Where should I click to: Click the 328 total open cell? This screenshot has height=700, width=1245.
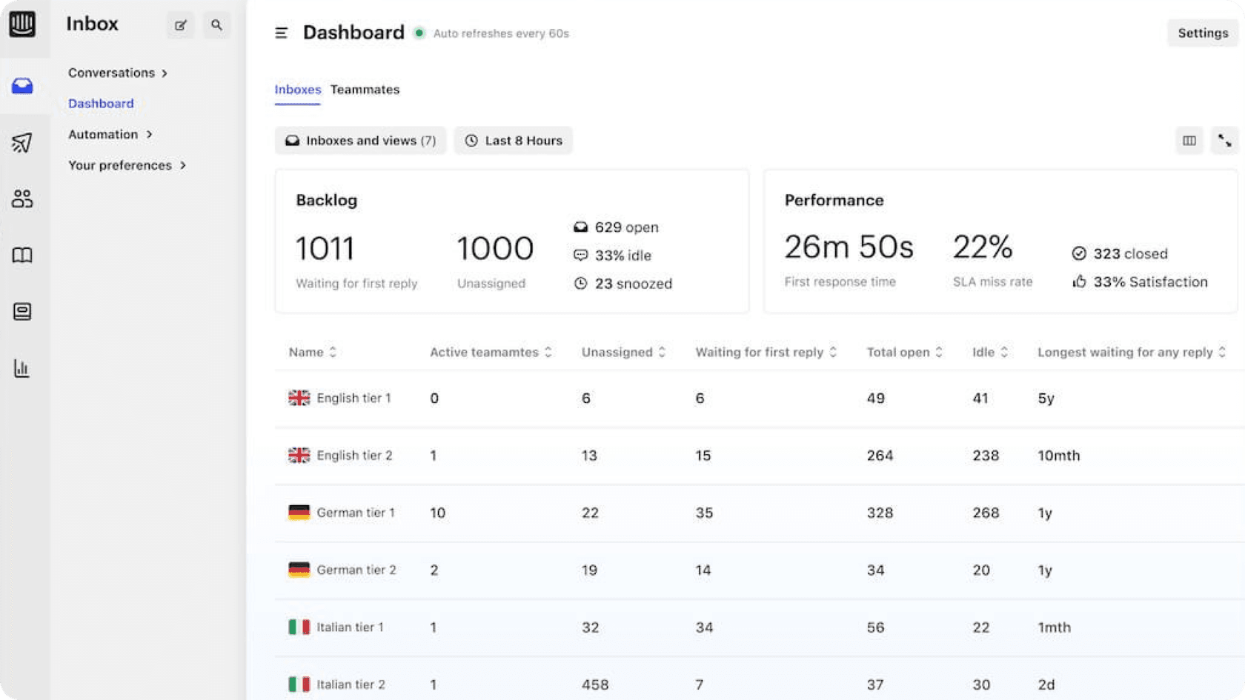click(x=880, y=513)
